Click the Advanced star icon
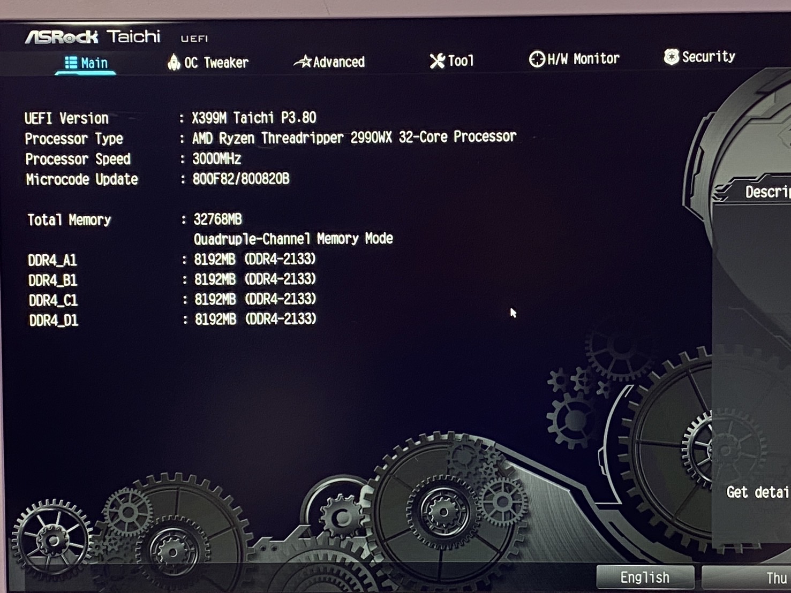Image resolution: width=791 pixels, height=593 pixels. click(303, 62)
